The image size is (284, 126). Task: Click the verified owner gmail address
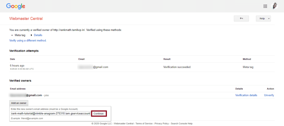26,95
